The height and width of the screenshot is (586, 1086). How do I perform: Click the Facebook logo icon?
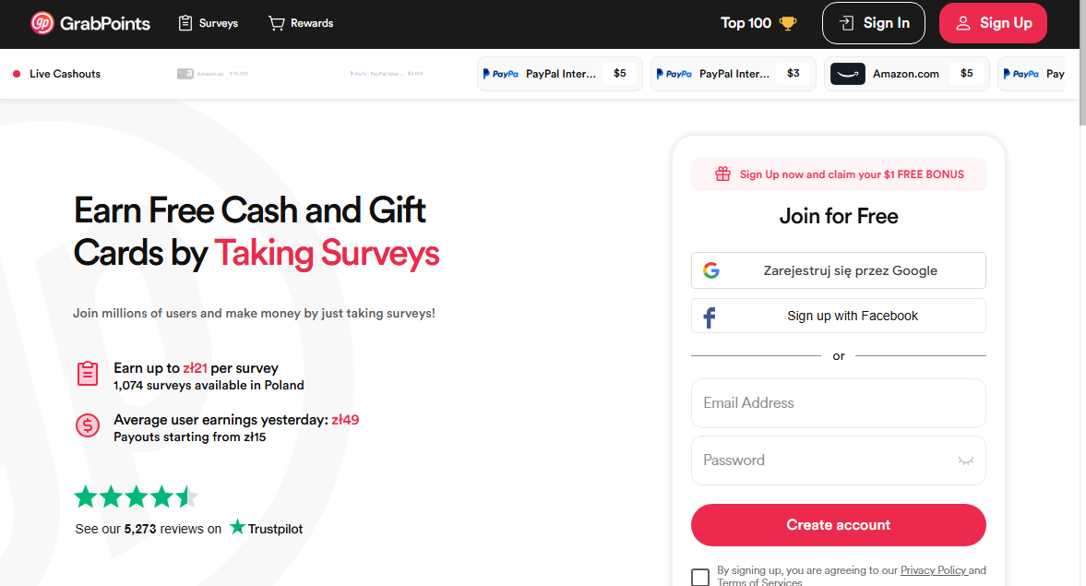tap(710, 317)
